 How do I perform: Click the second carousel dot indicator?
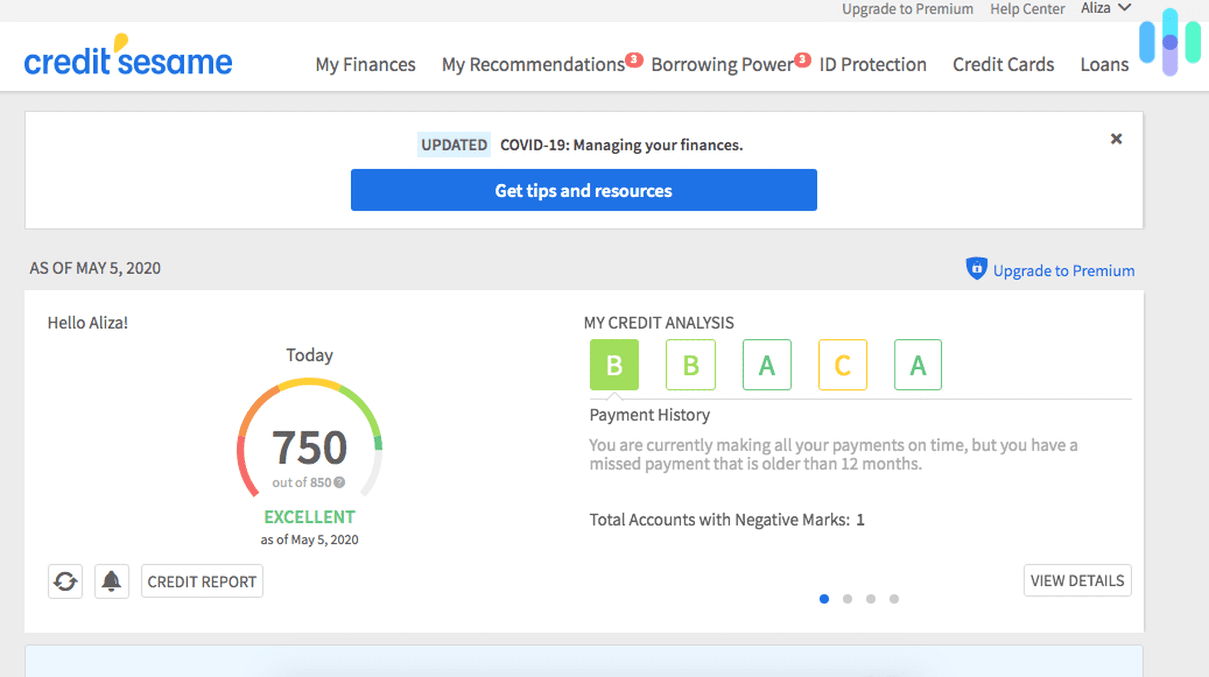pyautogui.click(x=847, y=599)
